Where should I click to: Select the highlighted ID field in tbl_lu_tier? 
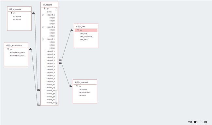(x=86, y=31)
